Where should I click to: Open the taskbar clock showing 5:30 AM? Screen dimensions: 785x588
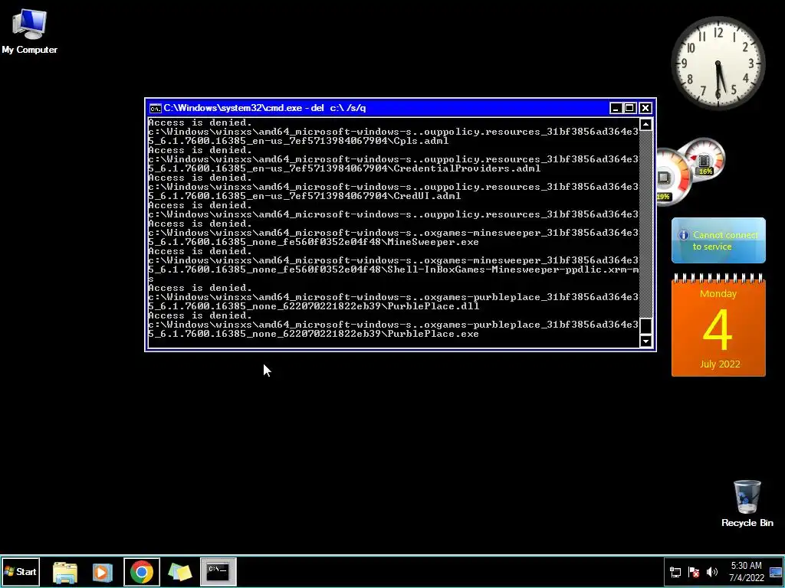pyautogui.click(x=746, y=571)
